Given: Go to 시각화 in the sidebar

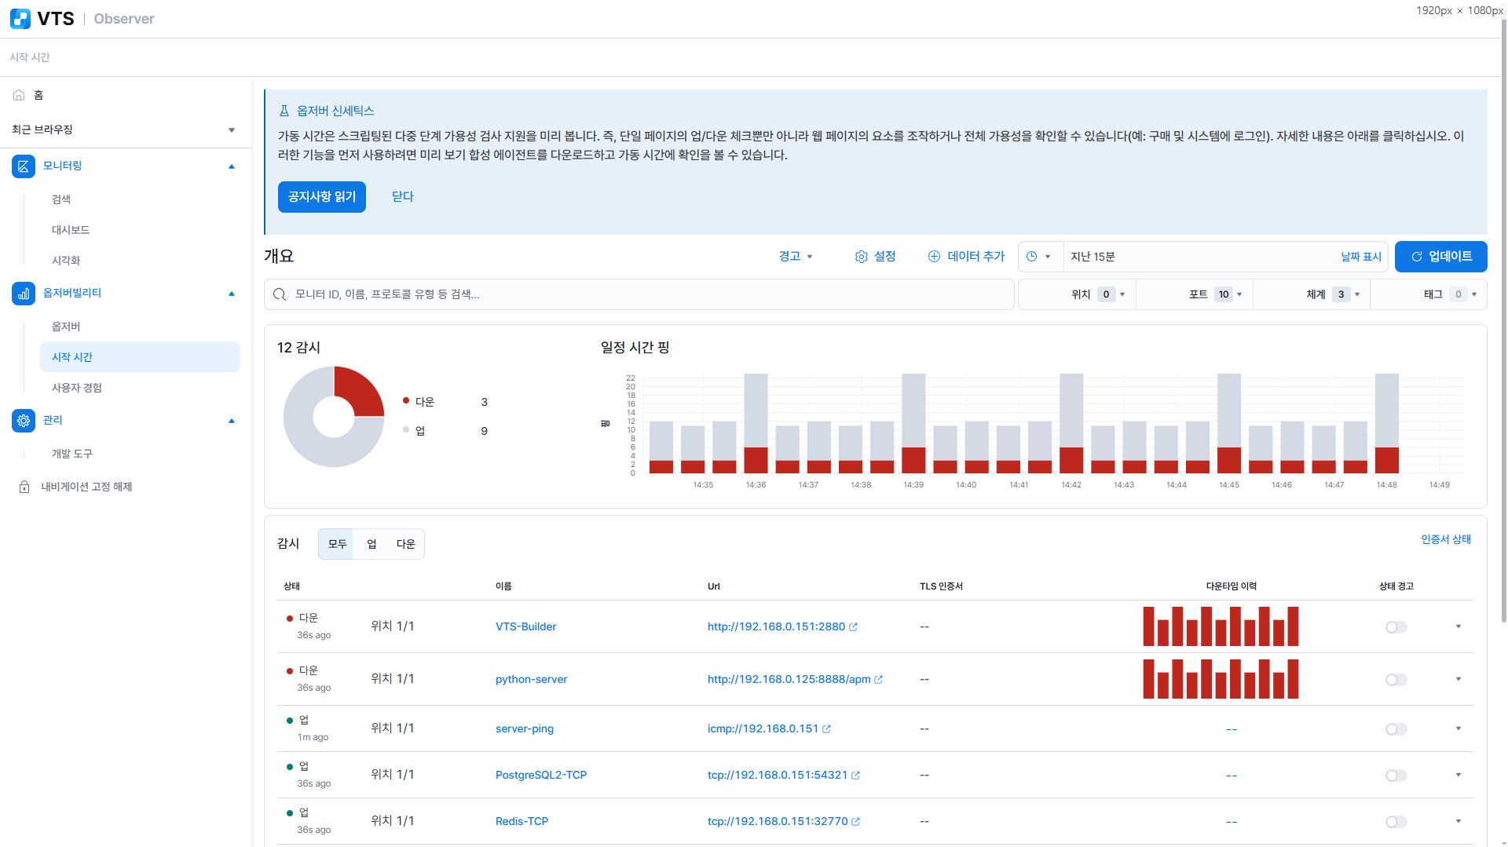Looking at the screenshot, I should pos(66,261).
